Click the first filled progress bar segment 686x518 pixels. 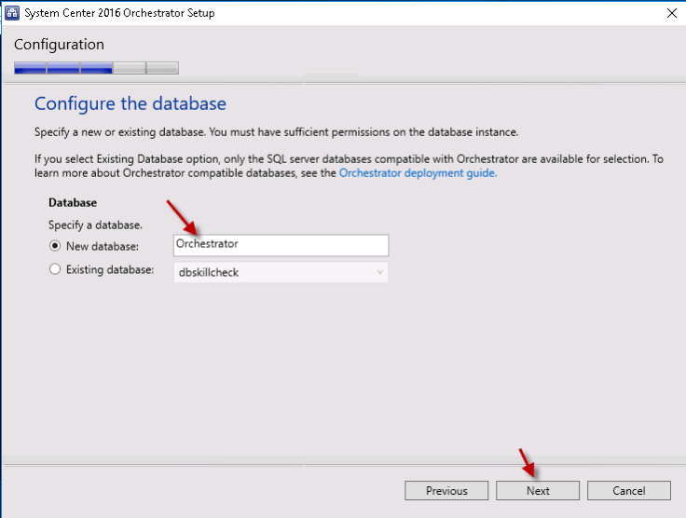[30, 68]
